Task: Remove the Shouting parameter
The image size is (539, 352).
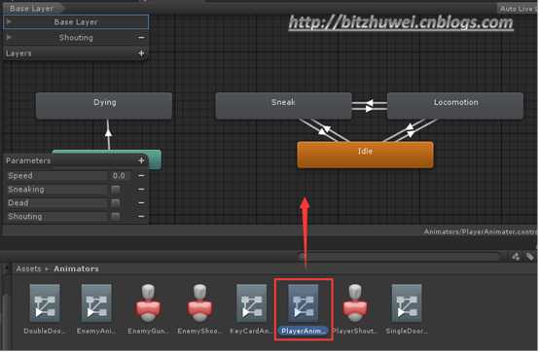Action: (x=141, y=216)
